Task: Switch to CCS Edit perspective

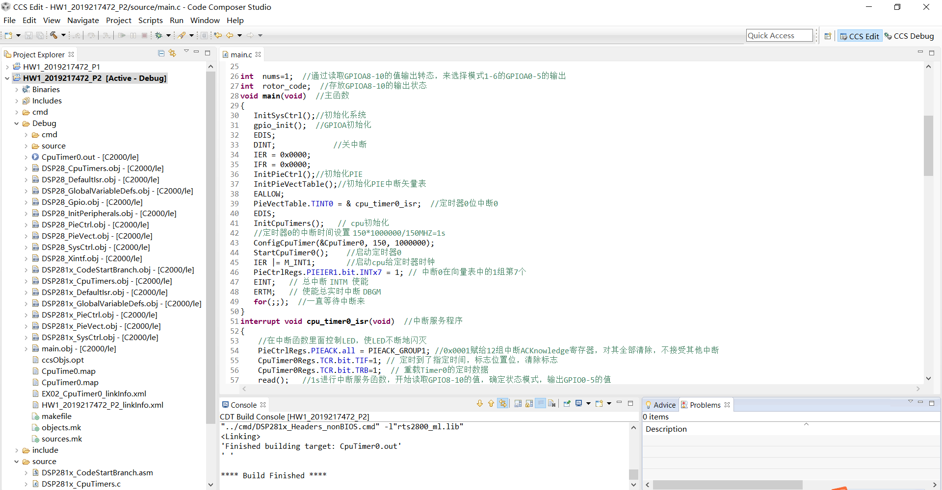Action: pyautogui.click(x=860, y=36)
